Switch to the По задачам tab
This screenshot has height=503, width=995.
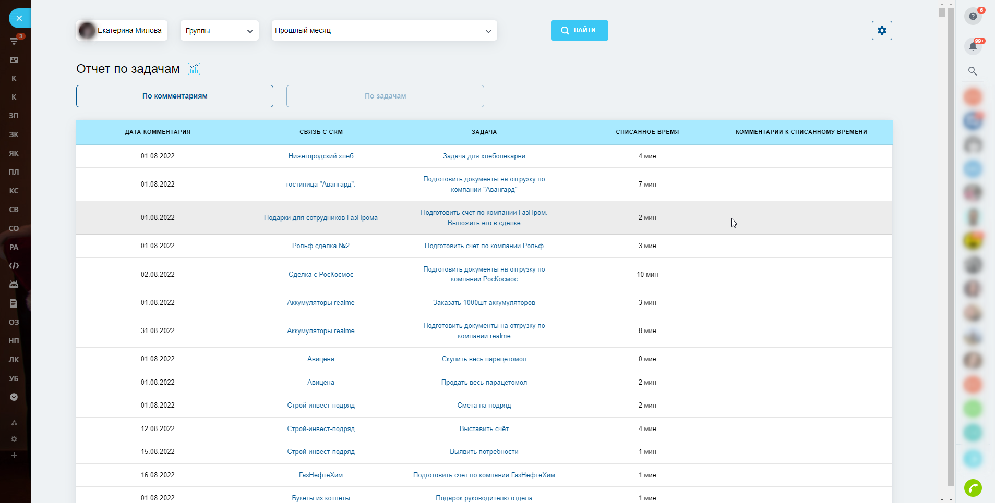385,96
